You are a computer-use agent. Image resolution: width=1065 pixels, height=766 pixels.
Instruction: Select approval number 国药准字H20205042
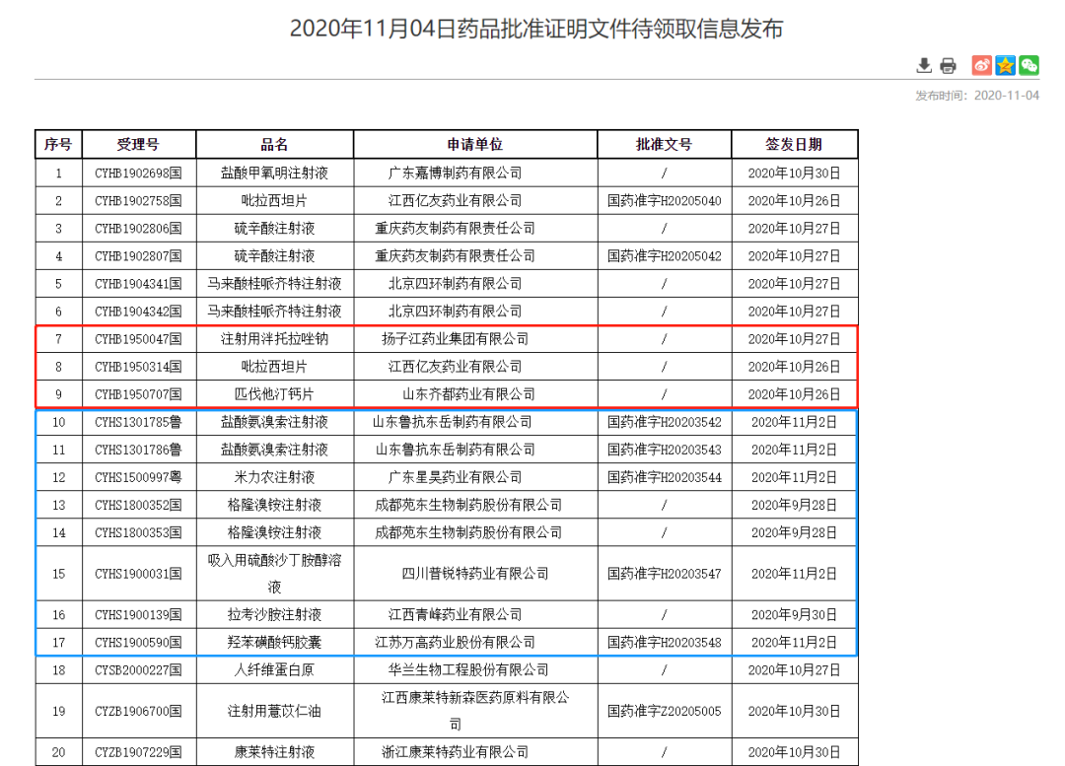click(x=665, y=256)
